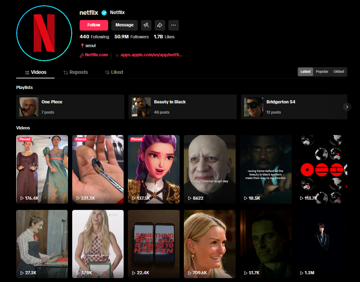
Task: Click the '12 posts' label
Action: (x=274, y=112)
